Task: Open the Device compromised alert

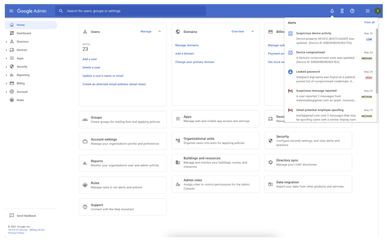Action: [x=330, y=57]
